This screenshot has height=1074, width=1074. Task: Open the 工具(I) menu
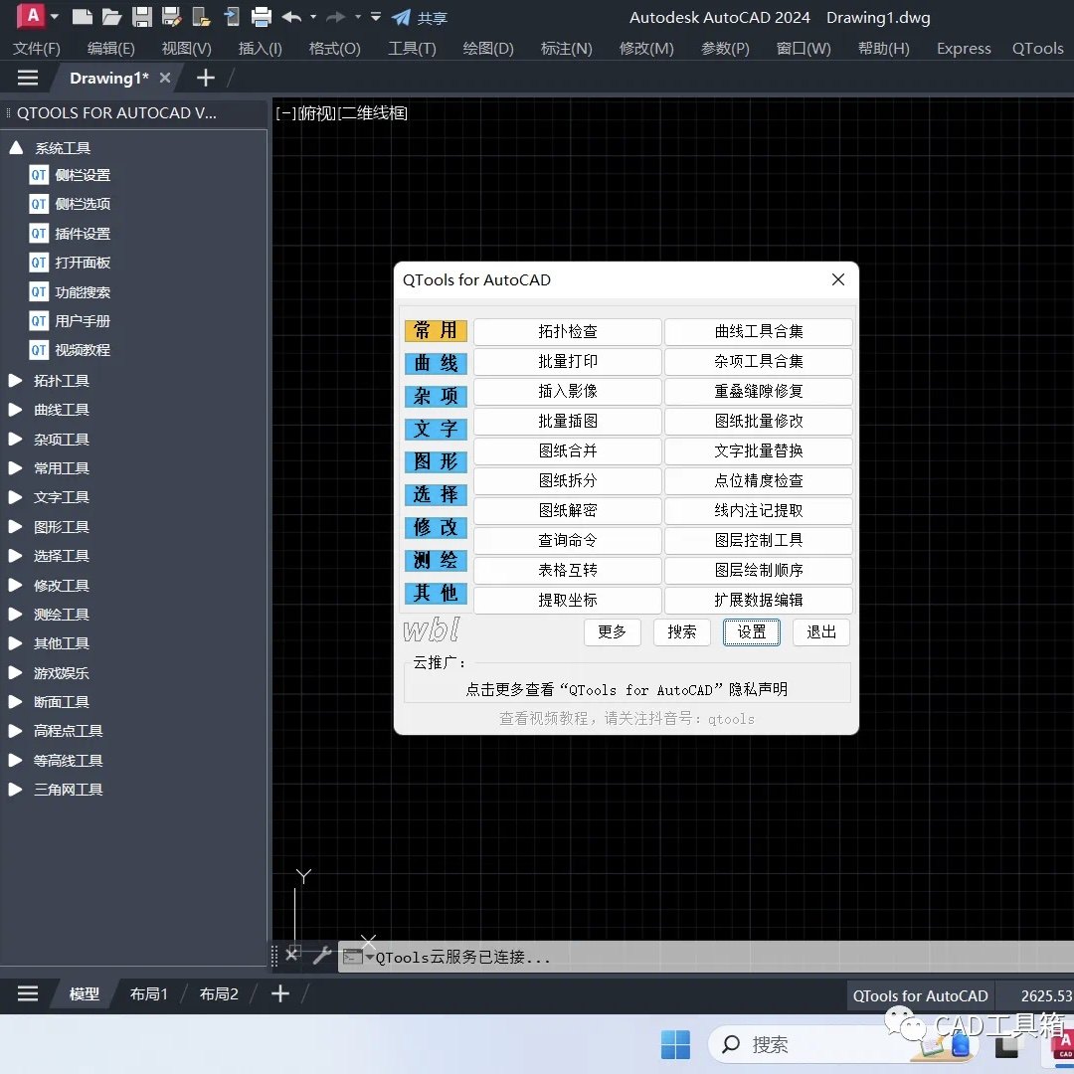click(411, 48)
